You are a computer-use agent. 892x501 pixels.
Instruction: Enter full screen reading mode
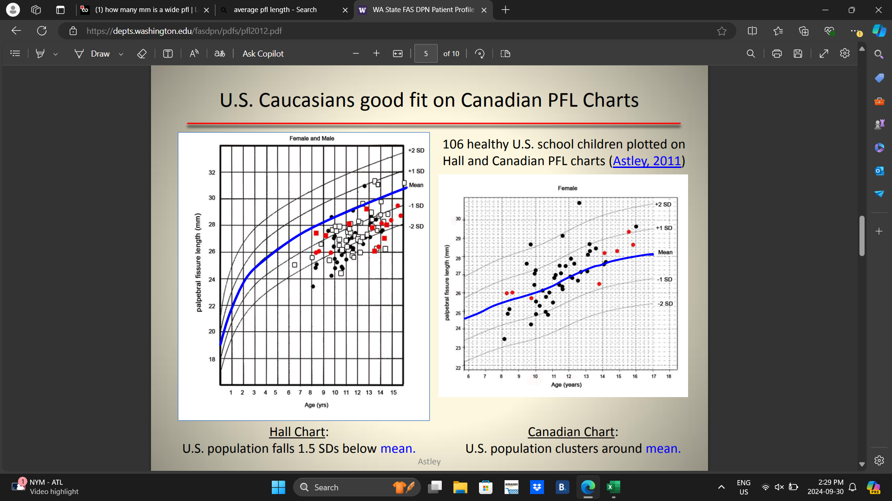pyautogui.click(x=824, y=53)
